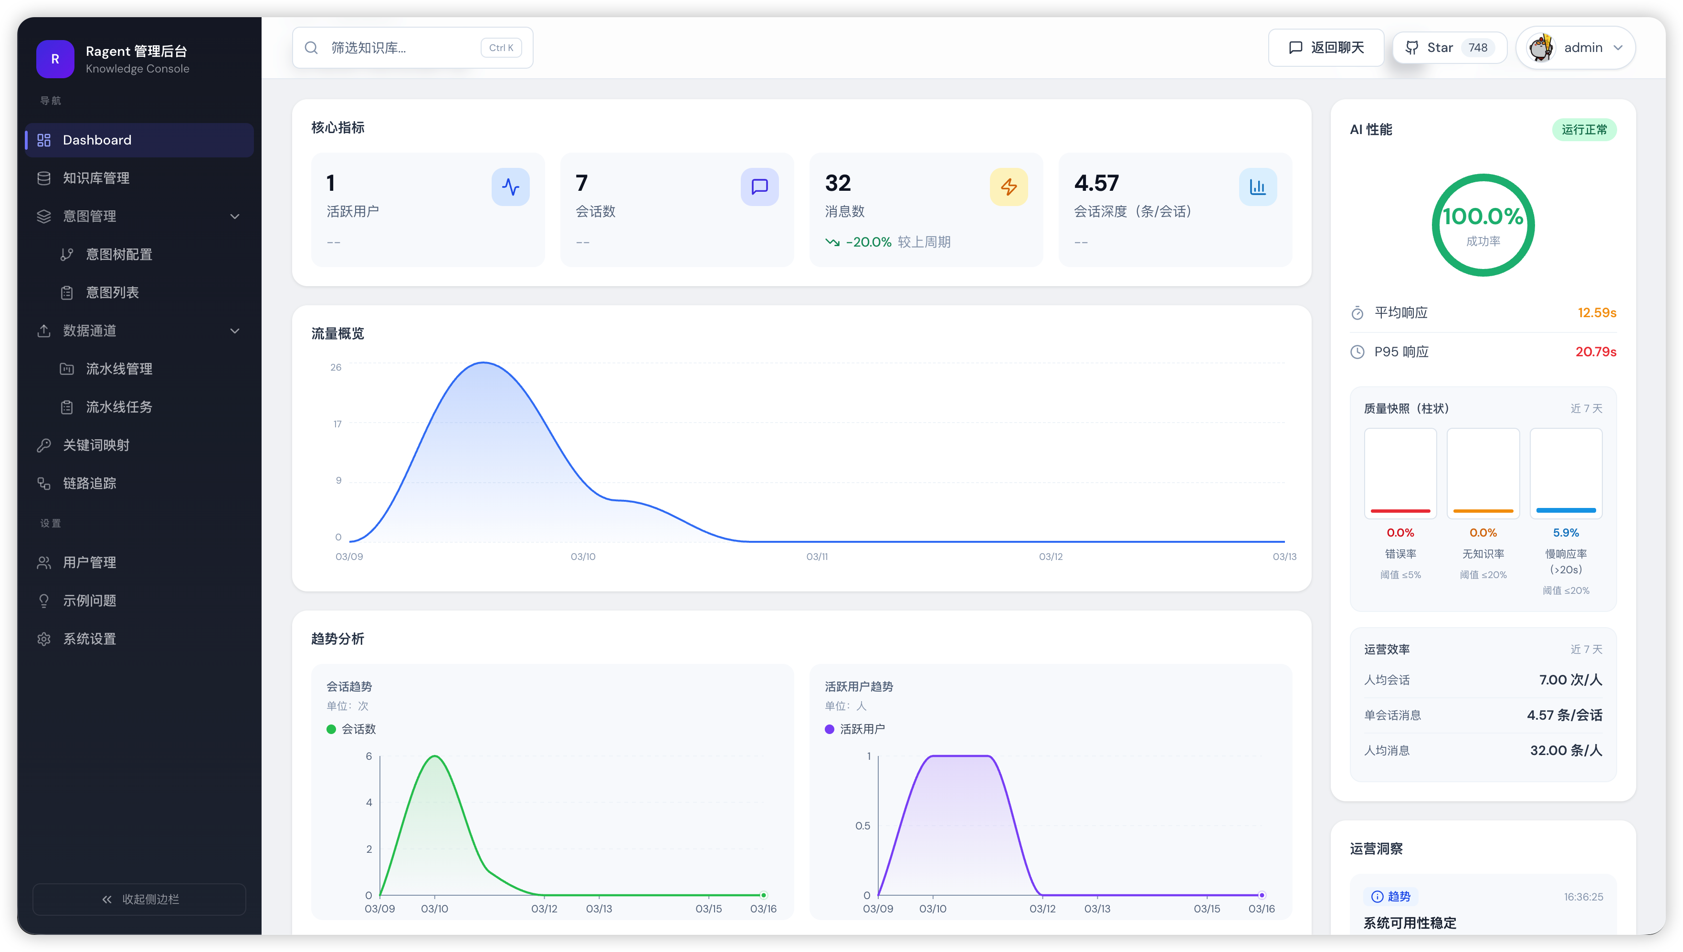Click the blue slow response rate bar
Screen dimensions: 1683x952
point(1565,510)
